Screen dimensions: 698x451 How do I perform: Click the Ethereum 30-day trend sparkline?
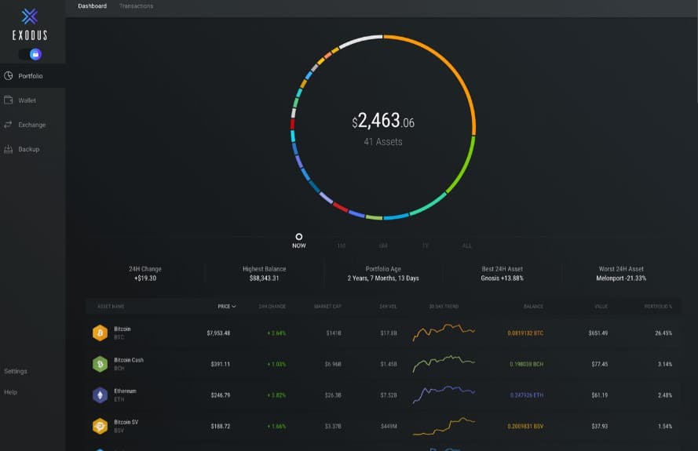[444, 395]
